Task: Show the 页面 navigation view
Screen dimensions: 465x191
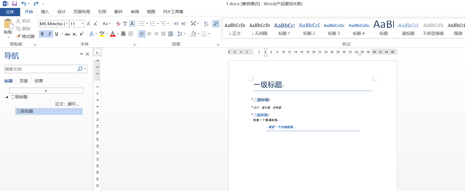Action: (24, 81)
